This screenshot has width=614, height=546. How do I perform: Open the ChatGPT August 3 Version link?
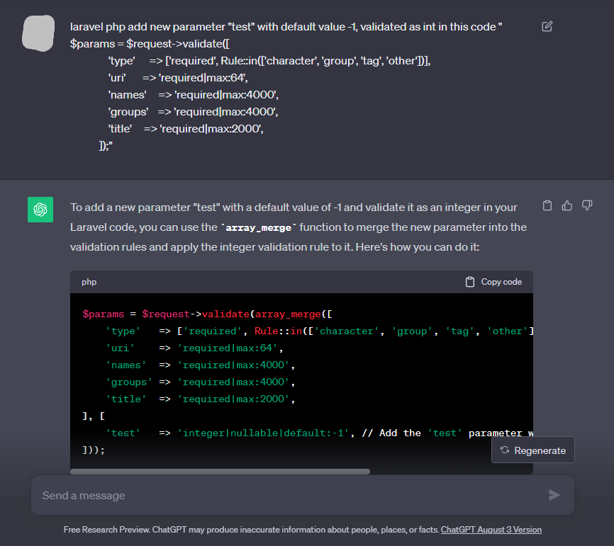491,530
